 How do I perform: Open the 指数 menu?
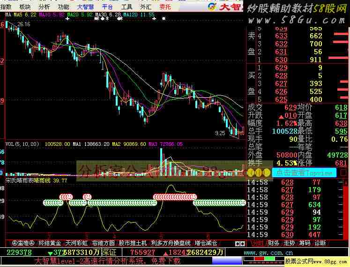(6, 7)
